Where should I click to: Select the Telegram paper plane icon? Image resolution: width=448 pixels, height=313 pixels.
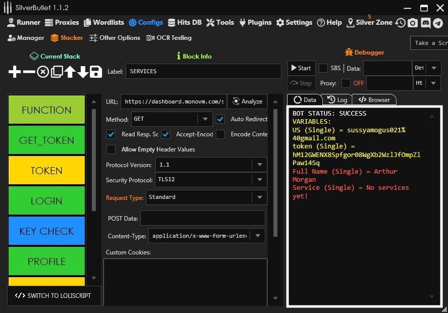[x=438, y=22]
